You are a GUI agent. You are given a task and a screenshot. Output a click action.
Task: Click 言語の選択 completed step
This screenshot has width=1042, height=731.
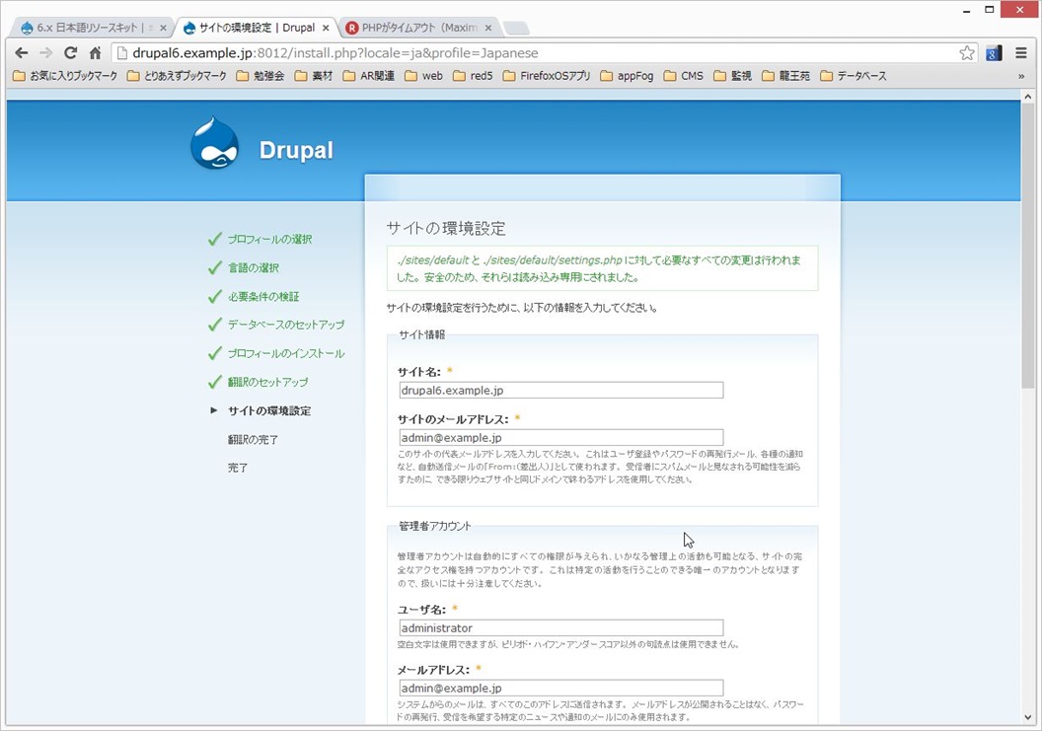[x=254, y=267]
